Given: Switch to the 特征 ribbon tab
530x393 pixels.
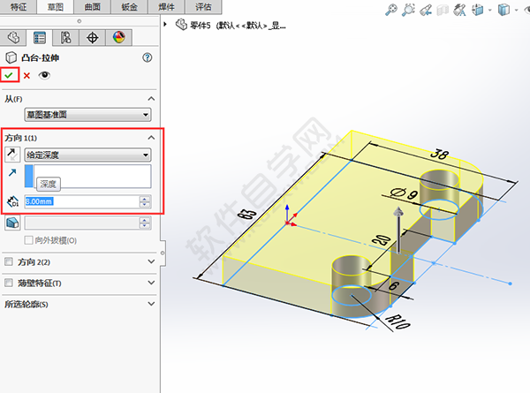Looking at the screenshot, I should point(19,7).
